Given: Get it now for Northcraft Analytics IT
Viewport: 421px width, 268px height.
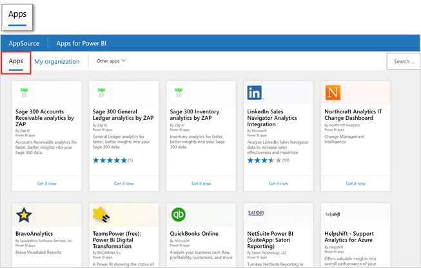Looking at the screenshot, I should point(355,184).
